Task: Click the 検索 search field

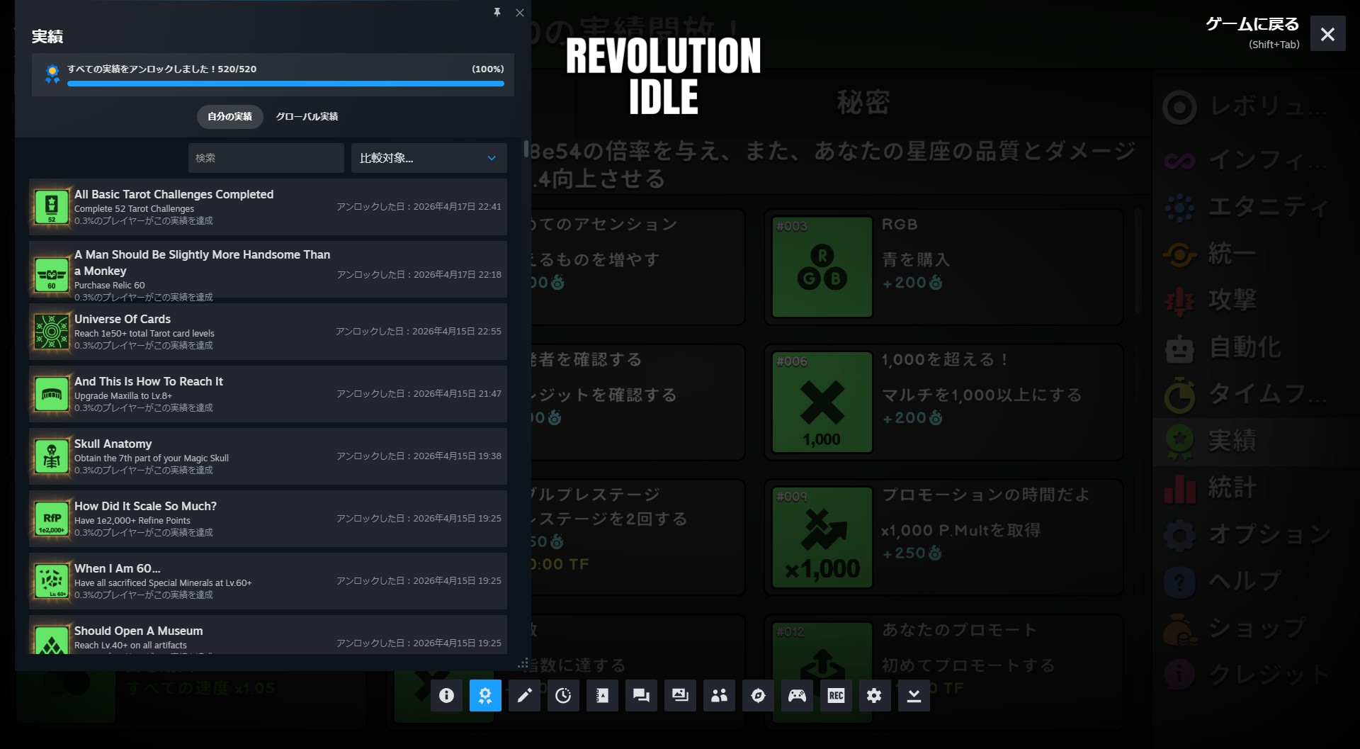Action: pos(266,158)
